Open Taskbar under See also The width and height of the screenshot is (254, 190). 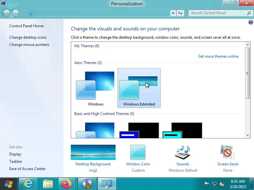(x=16, y=161)
